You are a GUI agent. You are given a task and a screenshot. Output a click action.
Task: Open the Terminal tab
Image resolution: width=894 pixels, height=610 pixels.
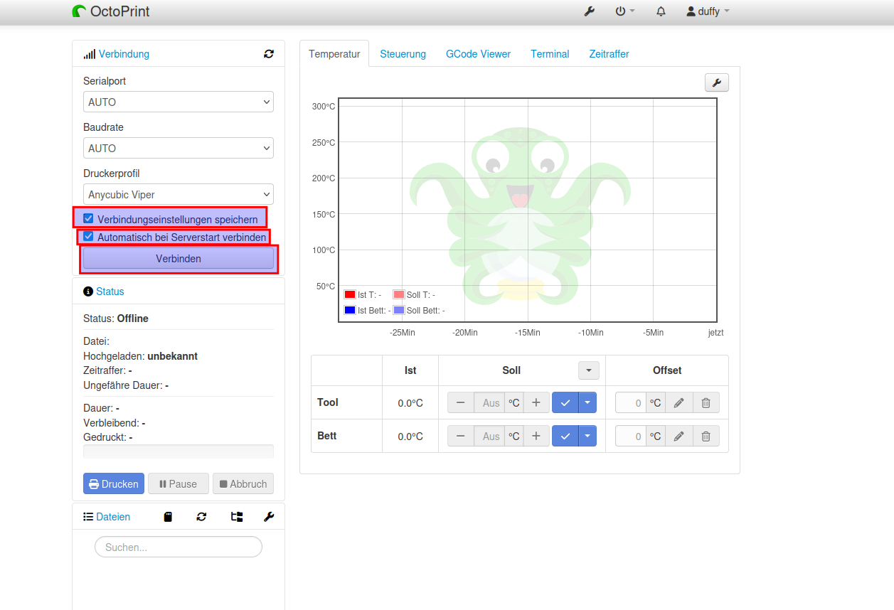550,54
